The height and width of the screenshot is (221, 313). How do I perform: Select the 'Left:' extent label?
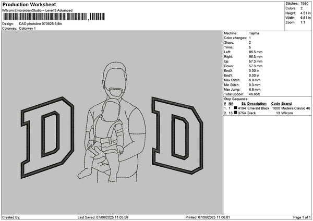[227, 52]
